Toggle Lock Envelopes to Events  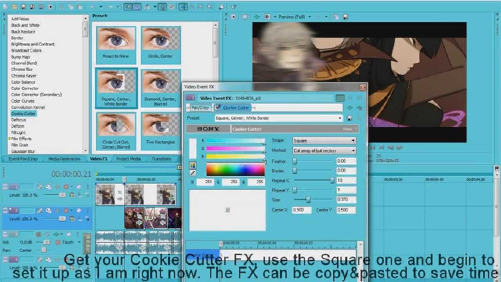[162, 7]
